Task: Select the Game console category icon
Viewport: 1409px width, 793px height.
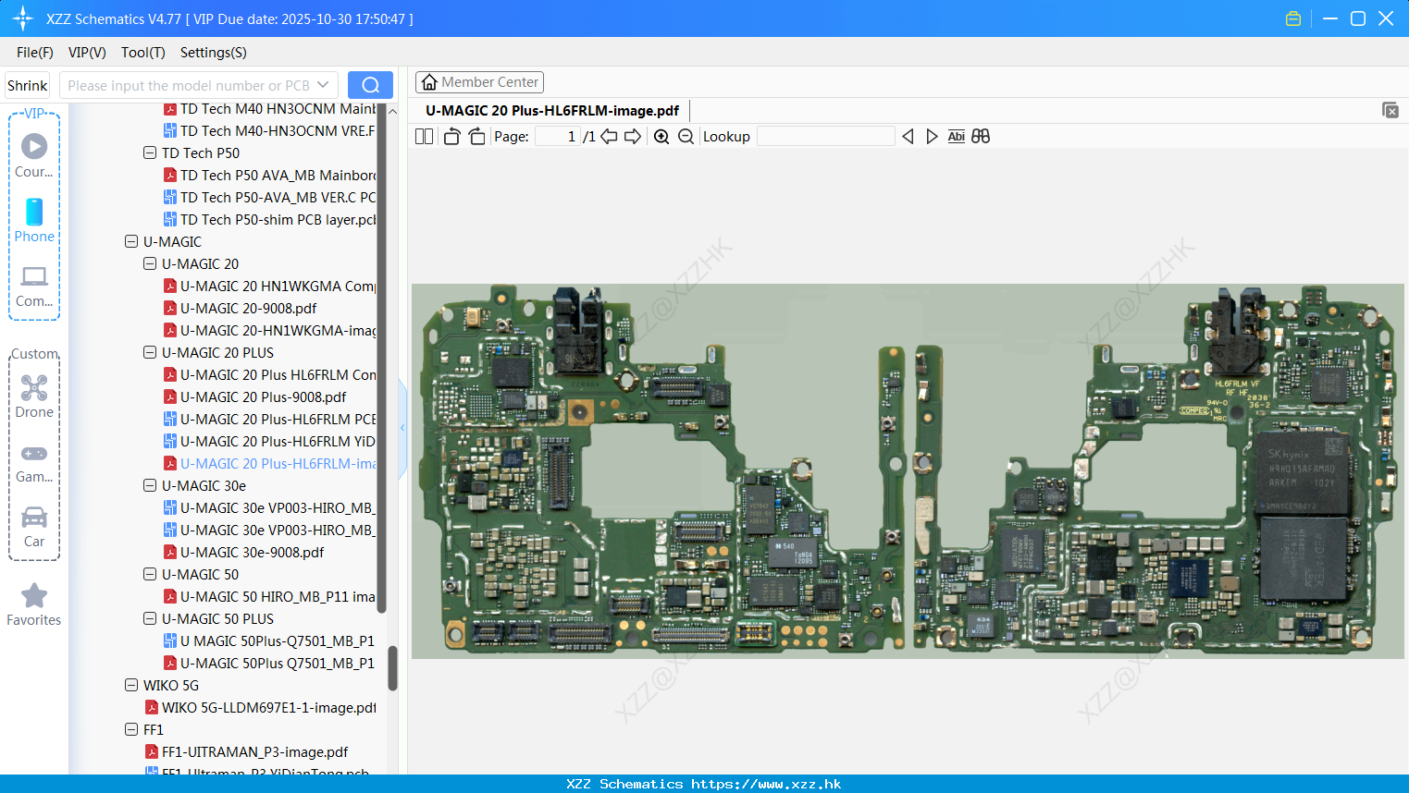Action: point(34,463)
